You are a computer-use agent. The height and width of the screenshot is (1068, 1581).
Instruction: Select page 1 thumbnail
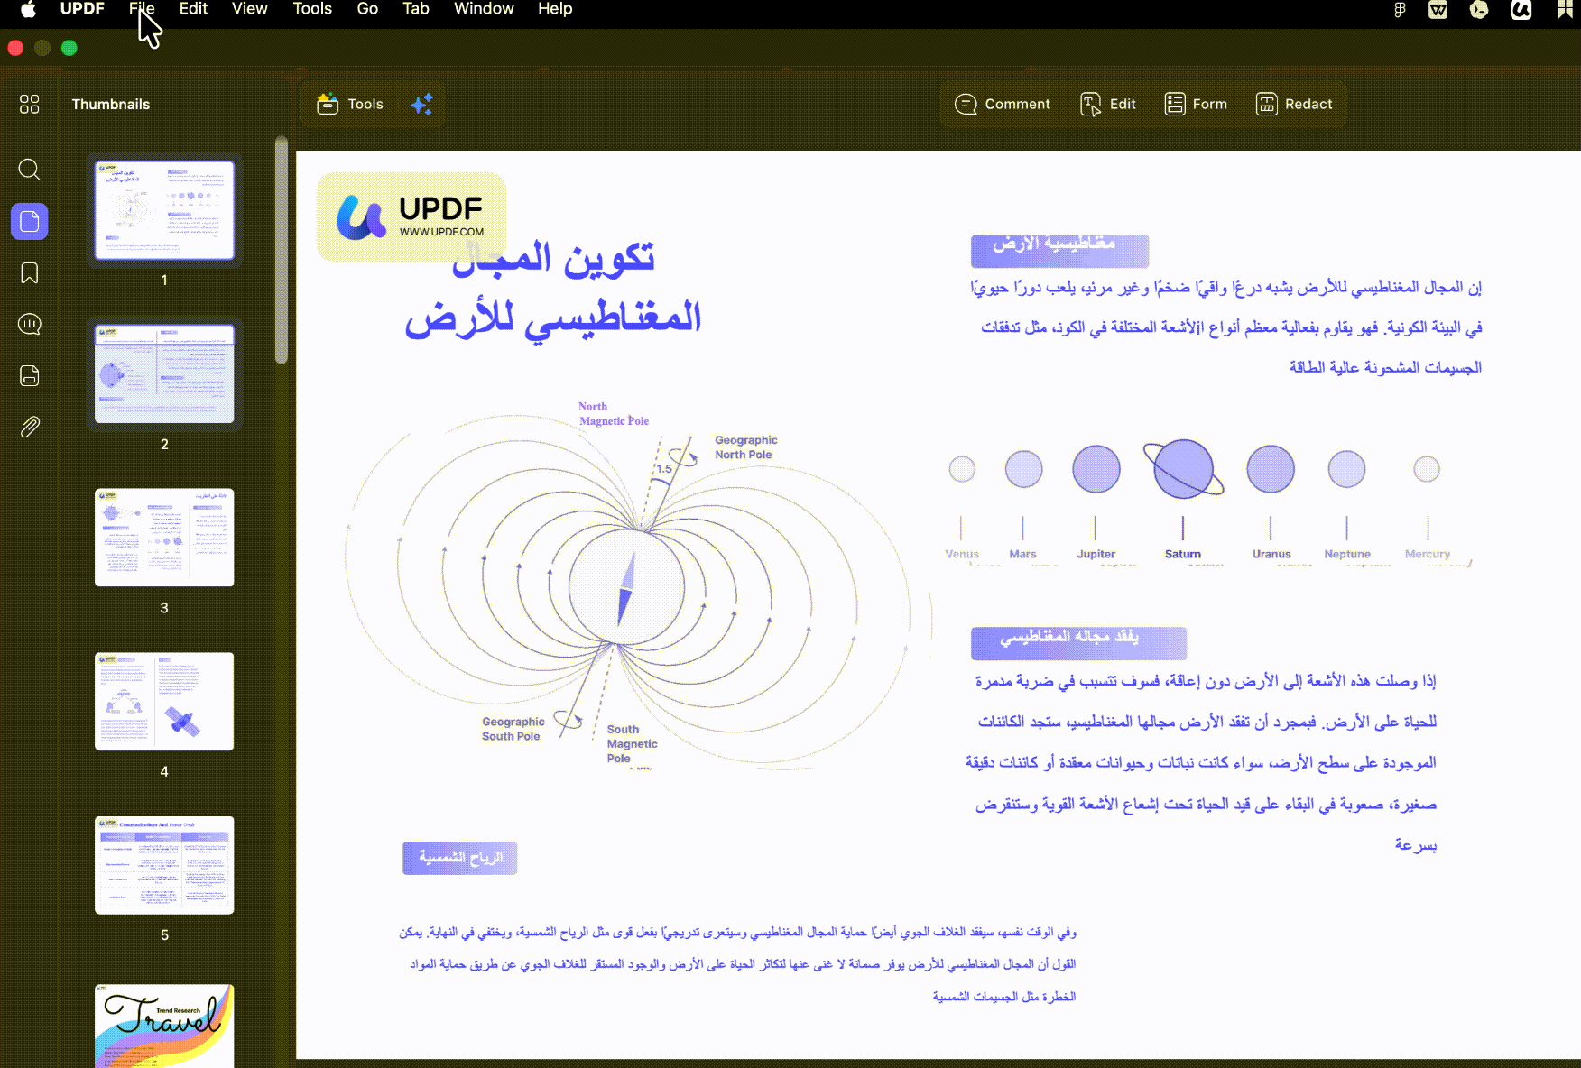164,210
